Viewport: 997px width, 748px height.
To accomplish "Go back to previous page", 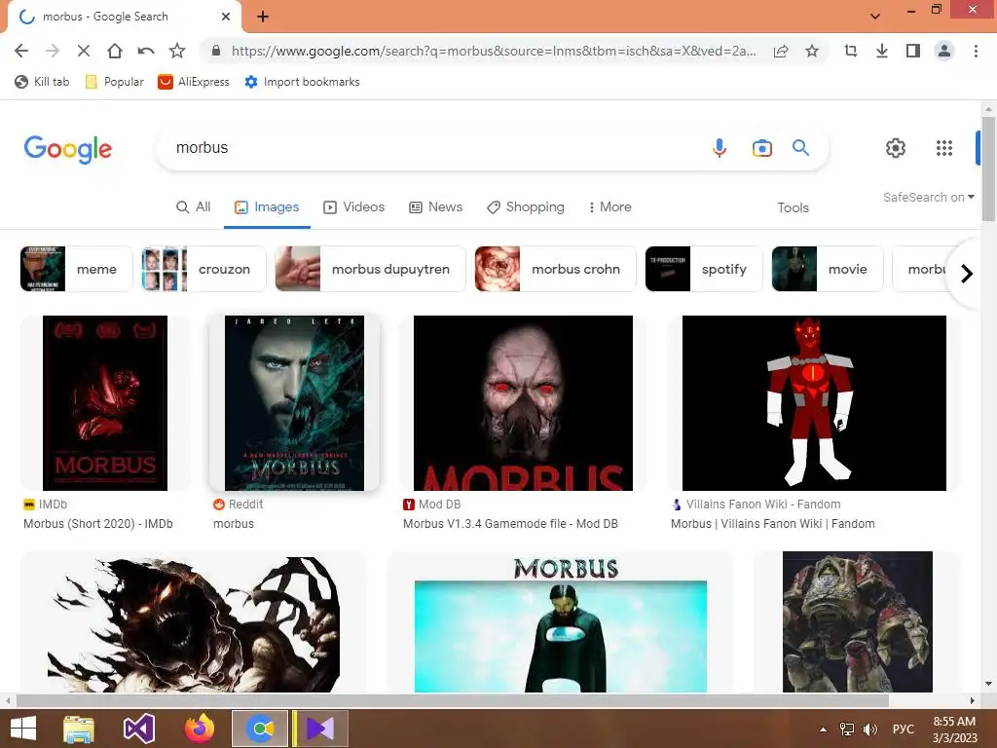I will click(21, 51).
